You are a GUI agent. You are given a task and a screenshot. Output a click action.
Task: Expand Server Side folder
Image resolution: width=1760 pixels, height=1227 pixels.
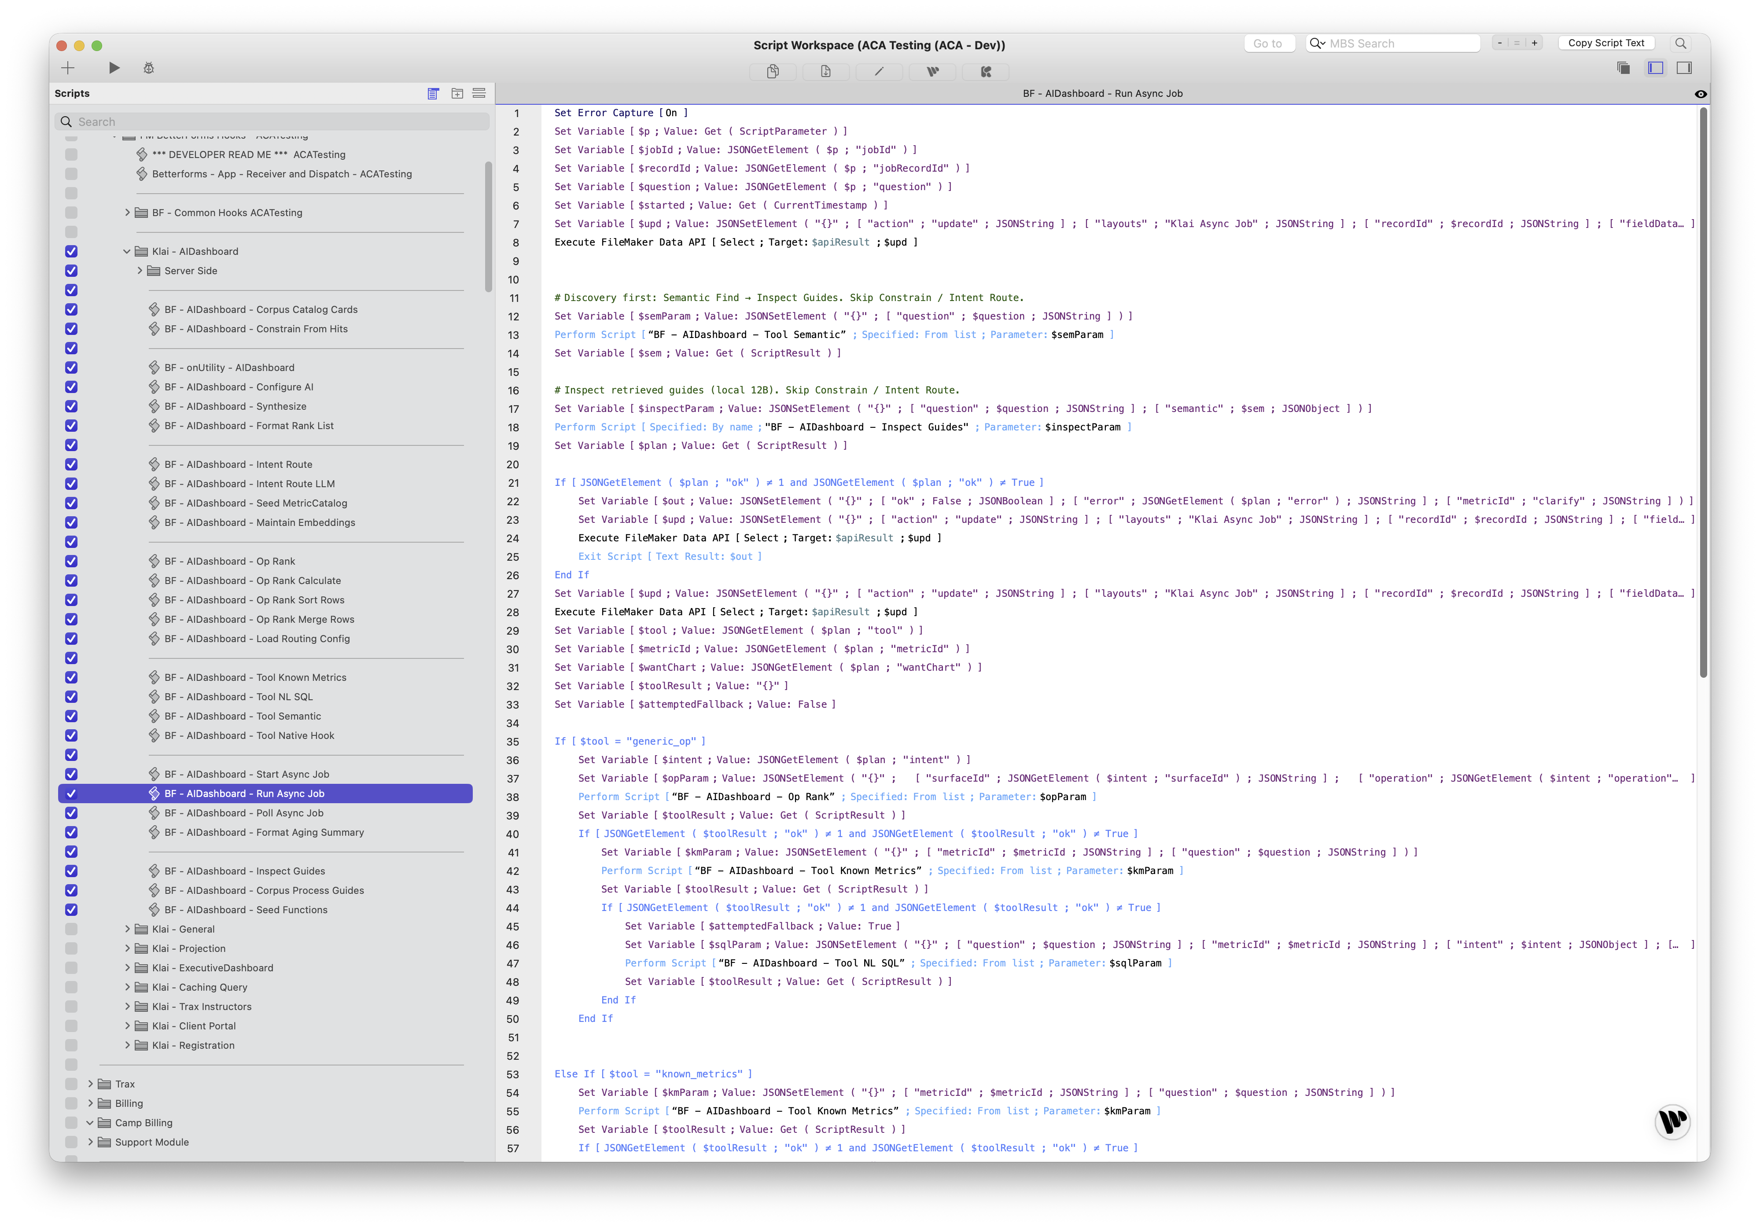coord(140,271)
